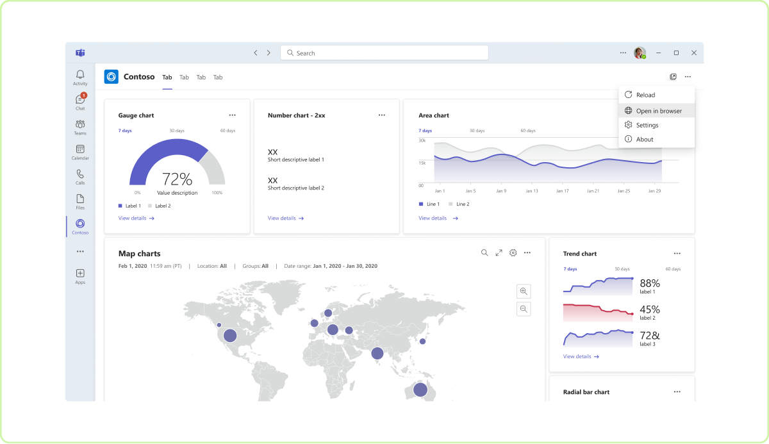Go back with the left arrow
The image size is (769, 444).
click(256, 53)
